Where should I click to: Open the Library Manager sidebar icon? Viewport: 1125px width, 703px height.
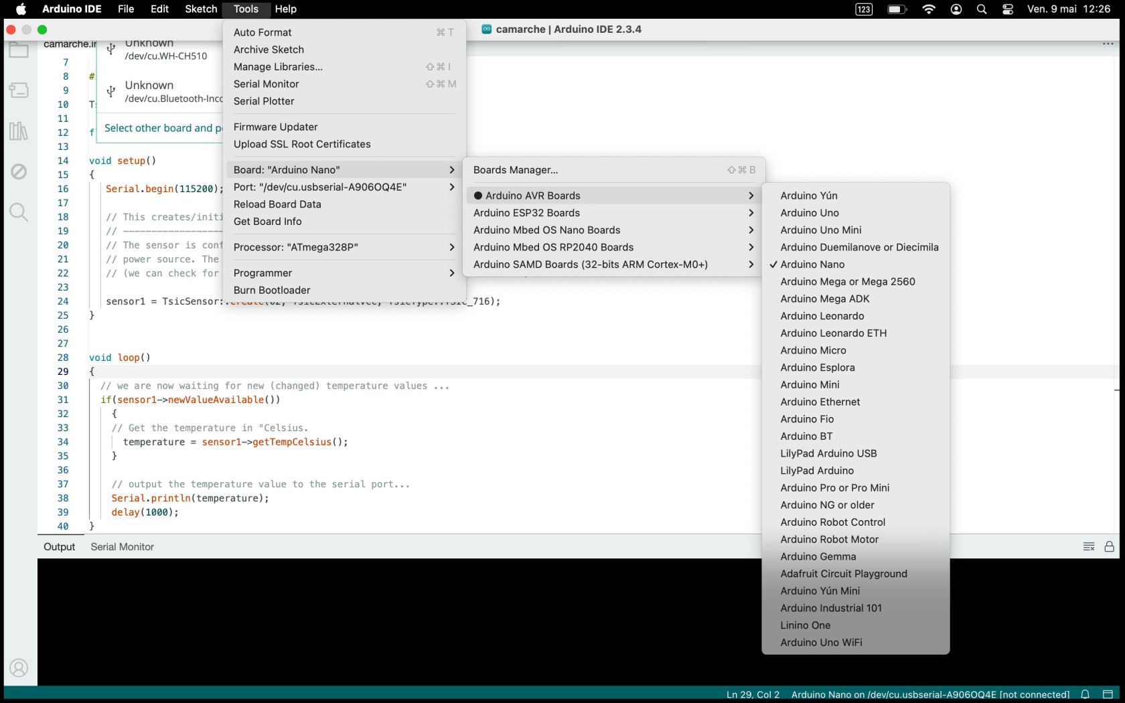coord(19,131)
